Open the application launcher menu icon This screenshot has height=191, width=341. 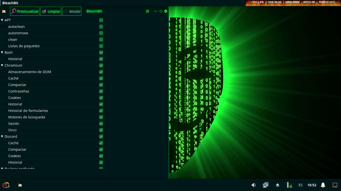(6, 185)
